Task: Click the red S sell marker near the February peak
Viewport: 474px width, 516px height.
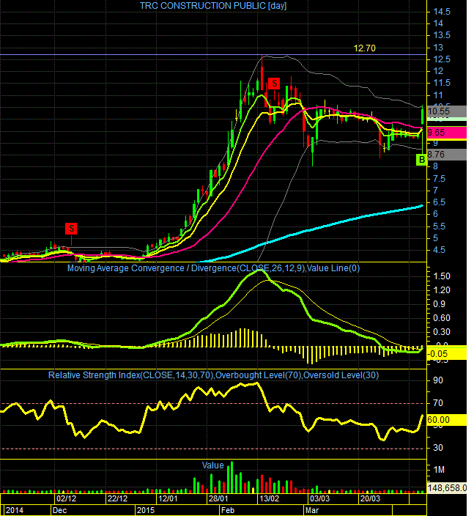Action: 274,84
